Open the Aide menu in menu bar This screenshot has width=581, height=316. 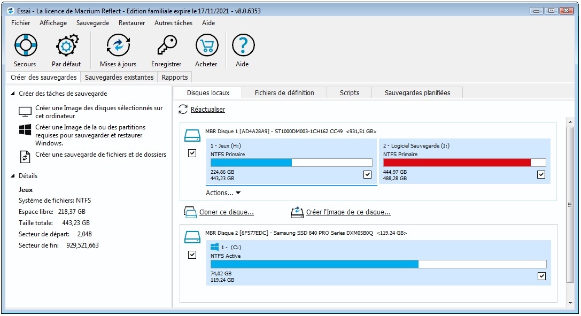(x=208, y=23)
